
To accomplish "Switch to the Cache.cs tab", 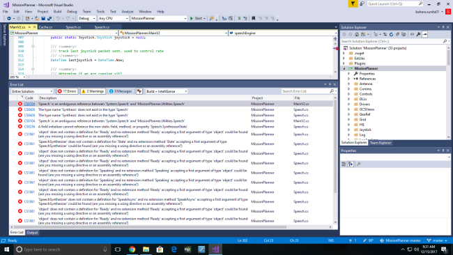I will point(45,27).
